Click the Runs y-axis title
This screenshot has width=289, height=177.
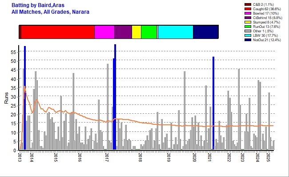tap(6, 98)
